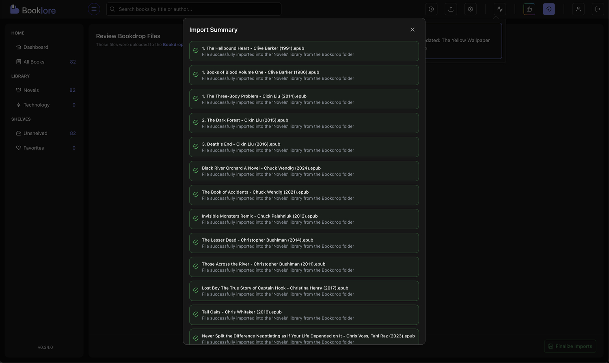Click the thumbs-up icon
The image size is (609, 363).
(x=529, y=9)
